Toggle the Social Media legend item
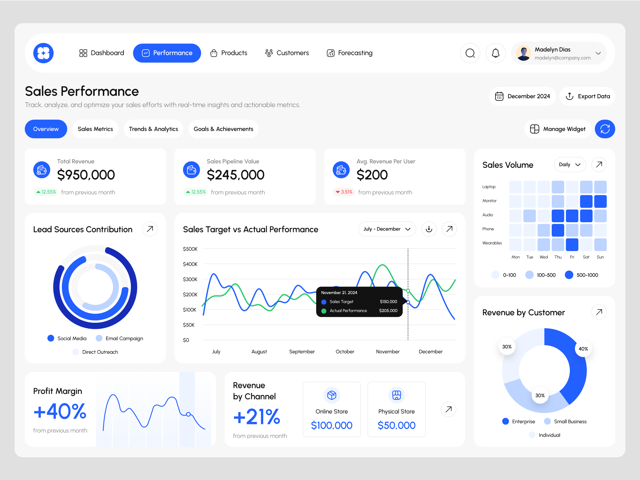This screenshot has width=640, height=480. pyautogui.click(x=67, y=338)
